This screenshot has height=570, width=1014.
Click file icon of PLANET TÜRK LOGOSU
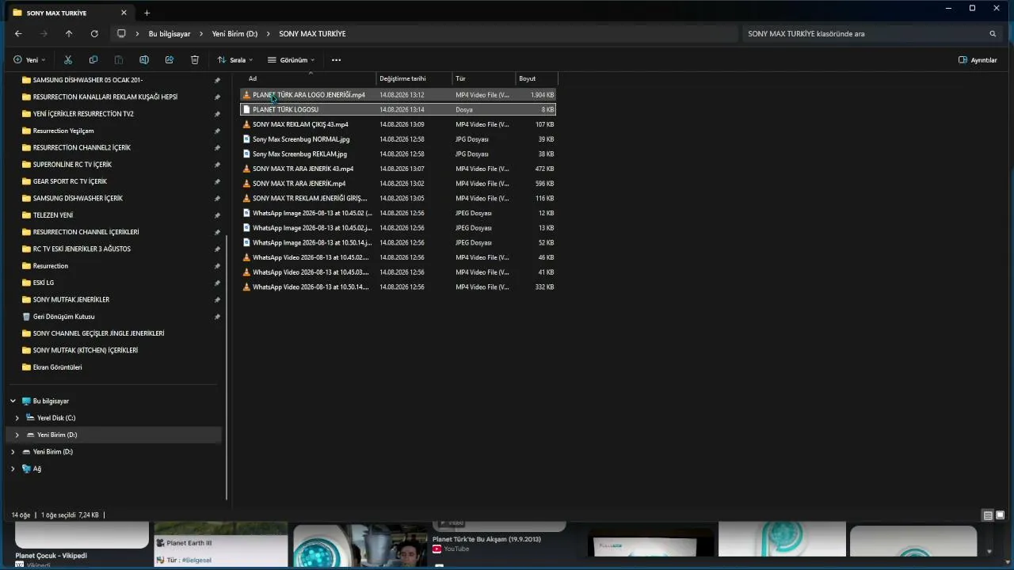[246, 109]
